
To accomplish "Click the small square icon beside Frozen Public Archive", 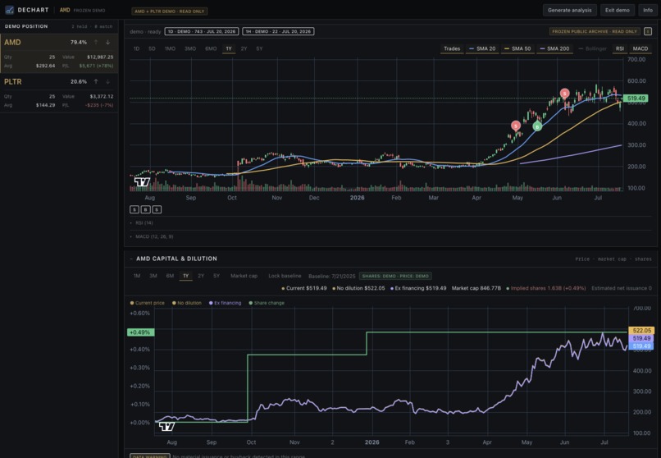I will coord(648,31).
